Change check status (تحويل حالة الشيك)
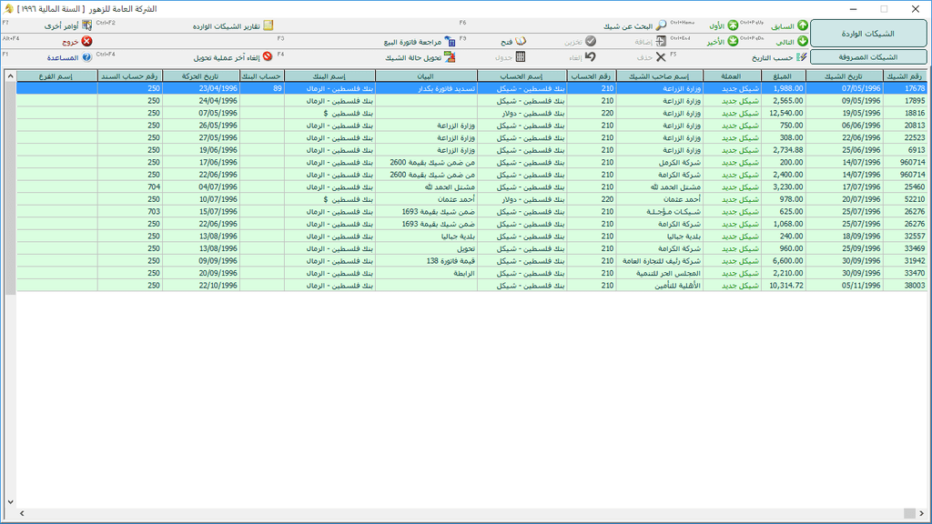Screen dimensions: 932x524 [419, 57]
